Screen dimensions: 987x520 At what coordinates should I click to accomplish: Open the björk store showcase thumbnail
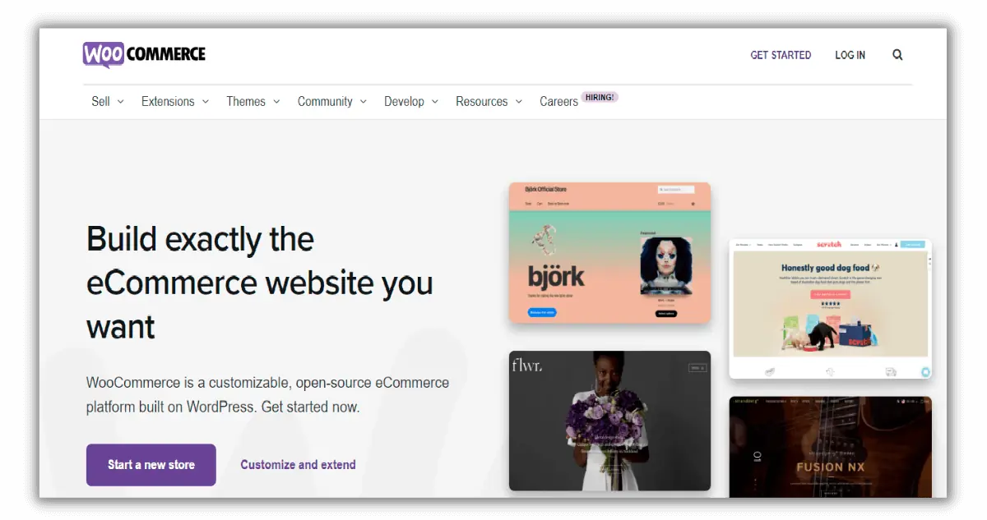[609, 252]
